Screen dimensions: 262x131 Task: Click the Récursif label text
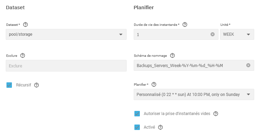tap(23, 85)
